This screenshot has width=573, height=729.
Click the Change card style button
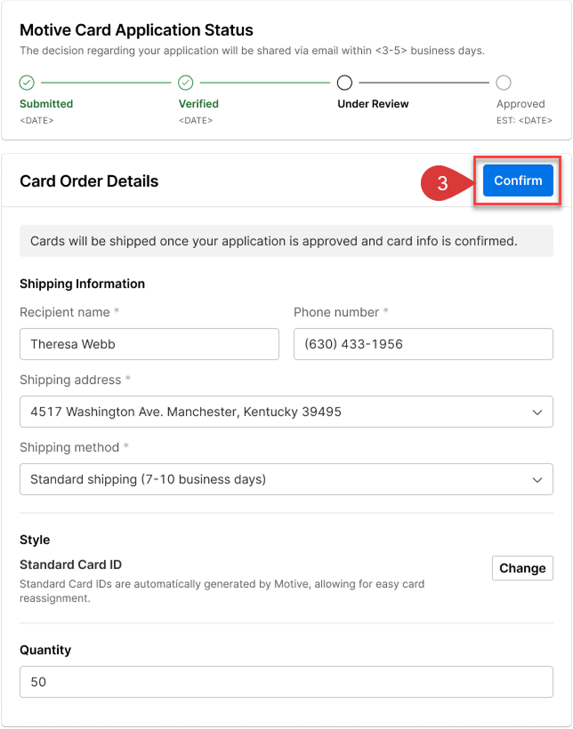tap(522, 568)
